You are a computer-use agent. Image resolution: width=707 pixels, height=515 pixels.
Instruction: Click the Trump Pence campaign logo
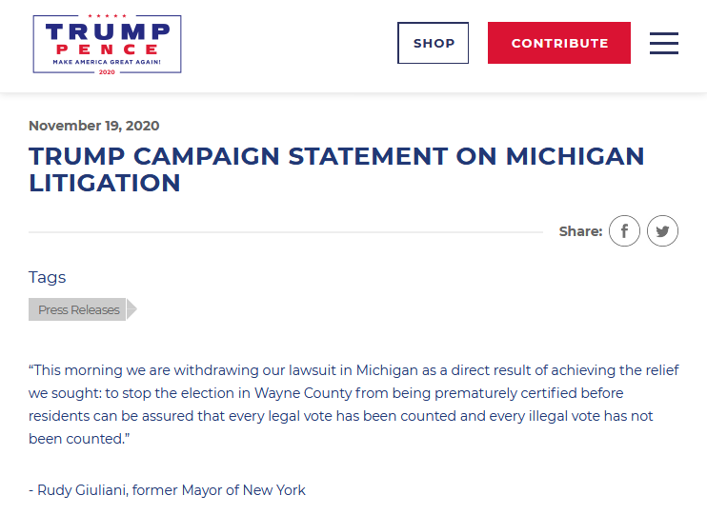107,45
